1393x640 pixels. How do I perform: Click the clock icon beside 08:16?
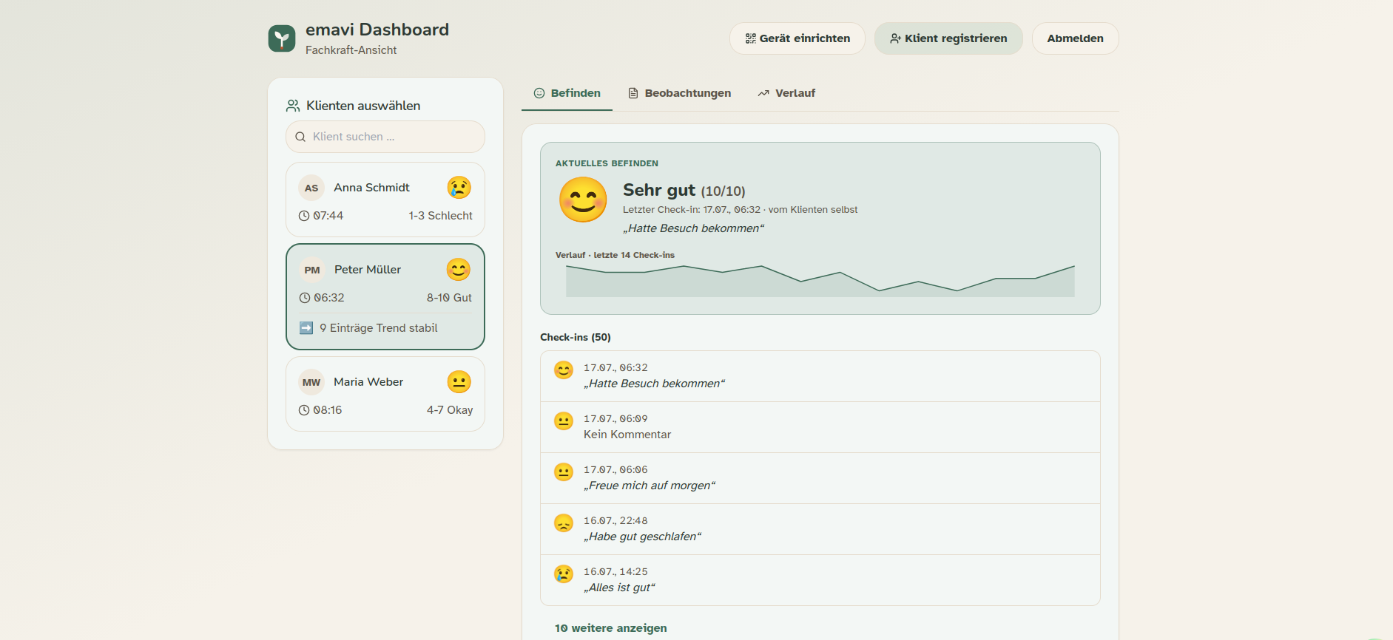[304, 410]
